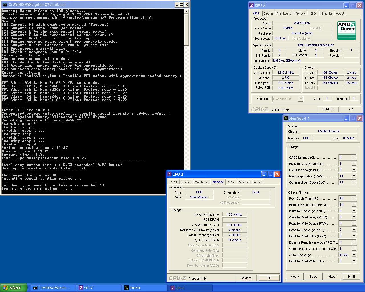The width and height of the screenshot is (365, 292).
Task: Open Precharge Delay (tRAS) dropdown
Action: point(354,176)
